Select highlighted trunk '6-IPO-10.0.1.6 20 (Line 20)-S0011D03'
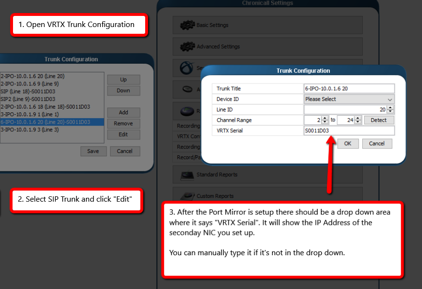 pyautogui.click(x=52, y=122)
